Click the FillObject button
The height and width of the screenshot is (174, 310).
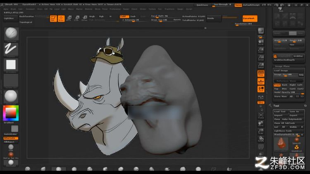[x=11, y=142]
